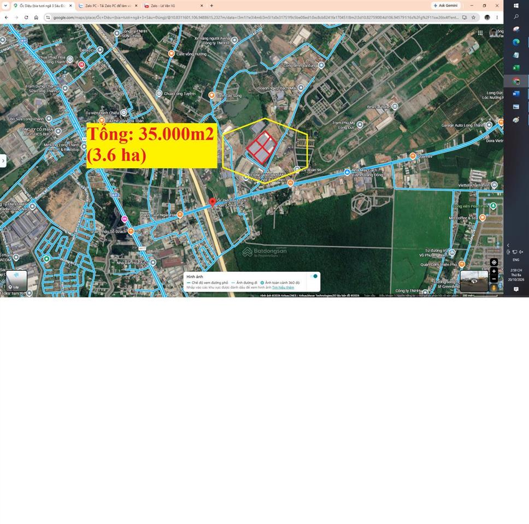Image resolution: width=529 pixels, height=524 pixels.
Task: Select Mo Coffee & Tea marker
Action: click(483, 218)
